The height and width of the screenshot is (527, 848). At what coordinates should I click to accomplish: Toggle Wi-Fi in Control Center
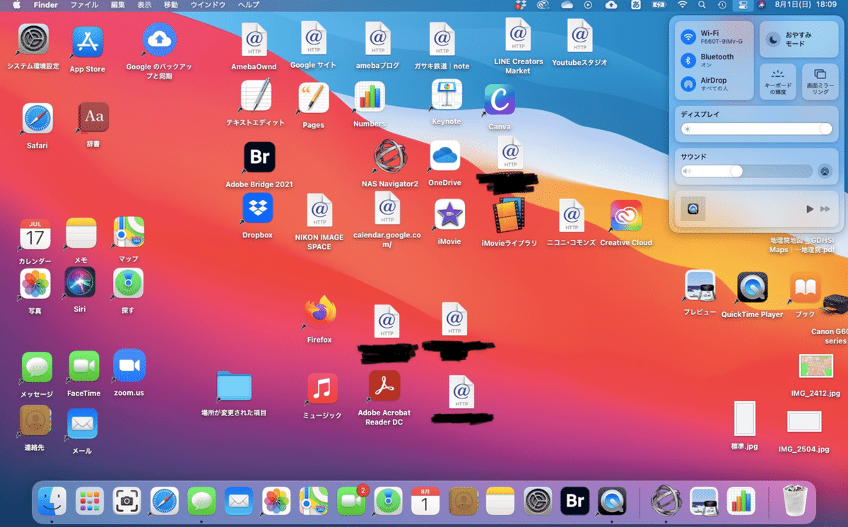click(688, 37)
